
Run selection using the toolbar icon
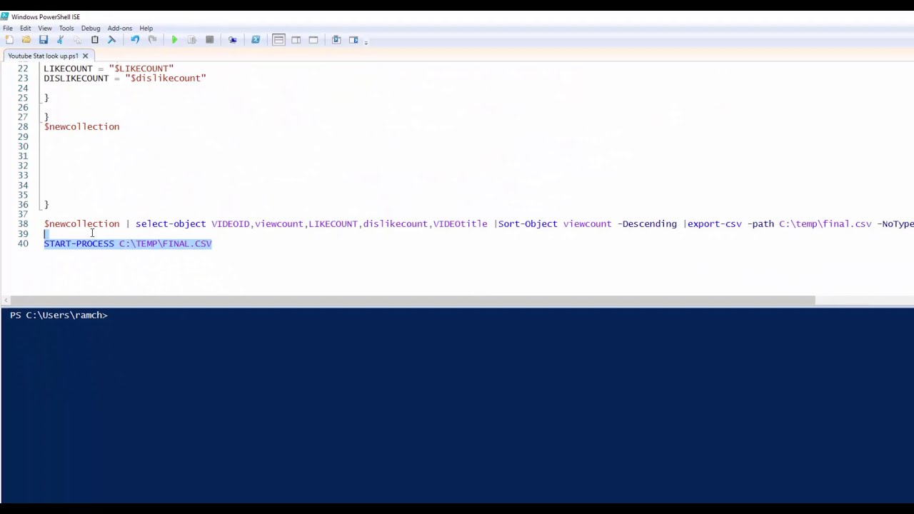point(192,40)
